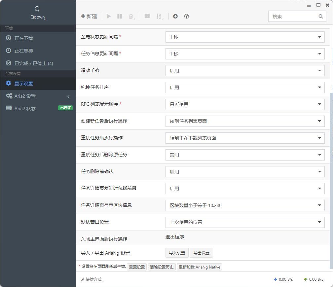This screenshot has width=333, height=287.
Task: Click the circular plus icon
Action: 175,16
